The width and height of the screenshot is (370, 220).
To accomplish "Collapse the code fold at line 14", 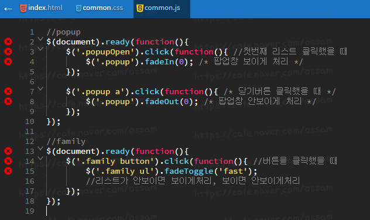I will tap(40, 158).
